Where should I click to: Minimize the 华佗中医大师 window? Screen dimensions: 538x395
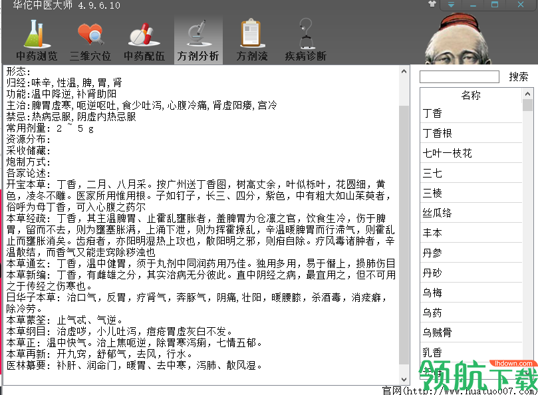(x=473, y=5)
